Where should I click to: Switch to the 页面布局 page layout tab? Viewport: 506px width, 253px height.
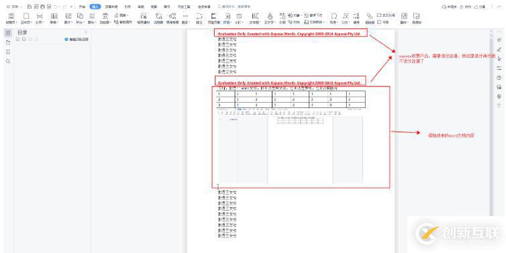click(x=111, y=7)
